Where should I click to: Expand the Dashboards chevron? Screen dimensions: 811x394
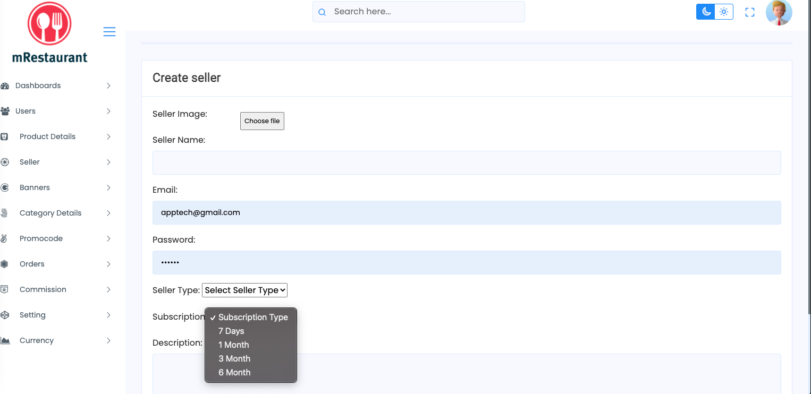(108, 85)
